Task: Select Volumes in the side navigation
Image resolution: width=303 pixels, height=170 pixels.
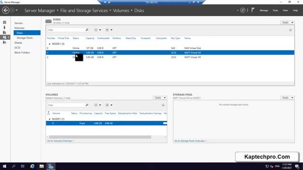Action: 19,28
